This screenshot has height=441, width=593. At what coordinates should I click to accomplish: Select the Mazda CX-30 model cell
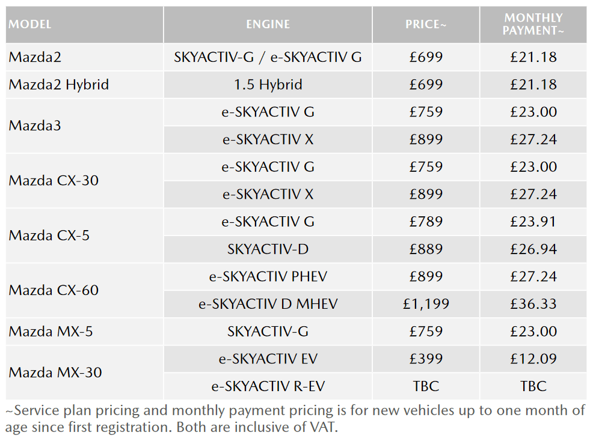(84, 181)
